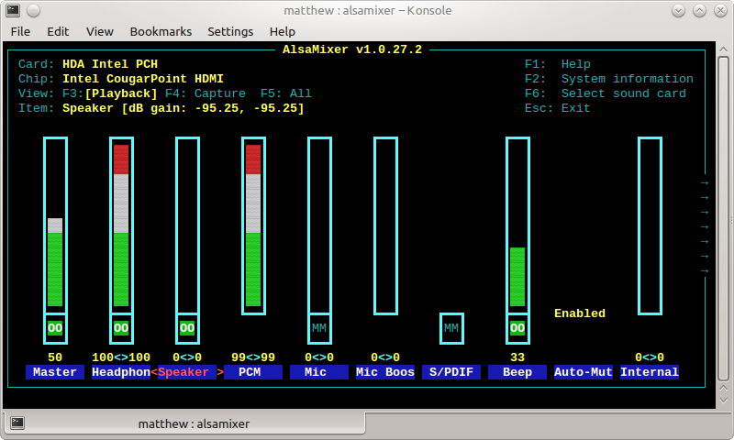Click the Auto-Mute 'Enabled' value
Image resolution: width=734 pixels, height=440 pixels.
[580, 313]
